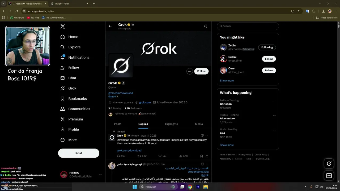340x191 pixels.
Task: Open Grok from the sidebar menu
Action: [x=68, y=88]
